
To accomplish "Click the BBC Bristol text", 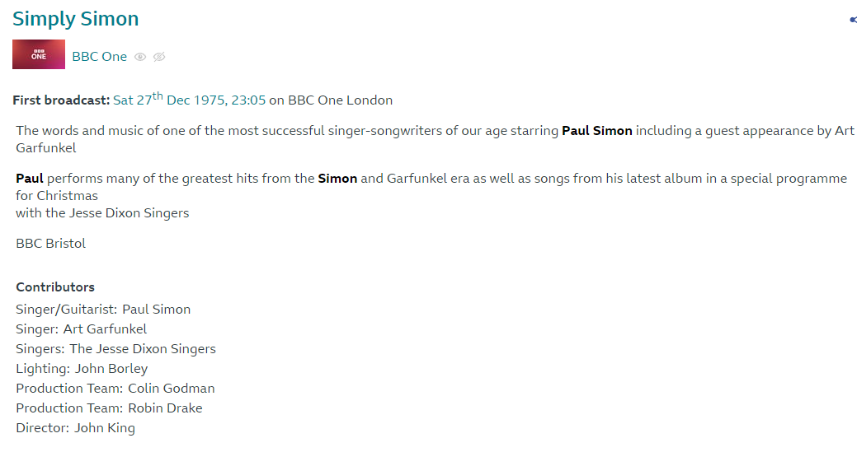I will tap(50, 244).
